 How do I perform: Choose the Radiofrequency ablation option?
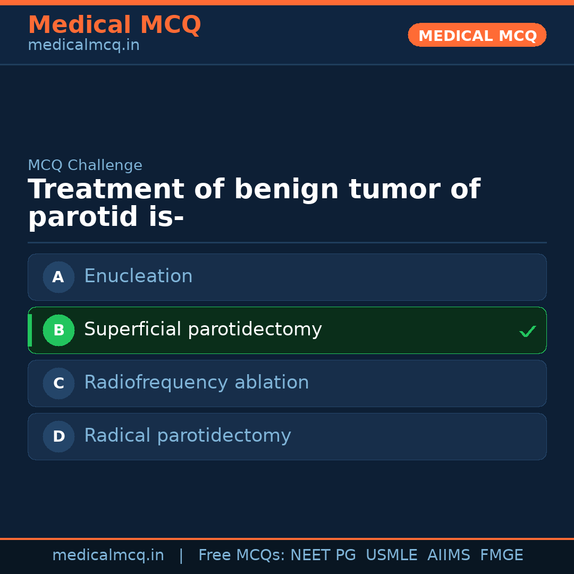click(196, 383)
